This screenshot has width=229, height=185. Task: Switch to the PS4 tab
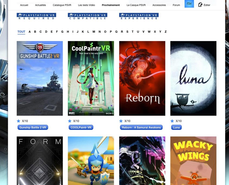(x=189, y=4)
